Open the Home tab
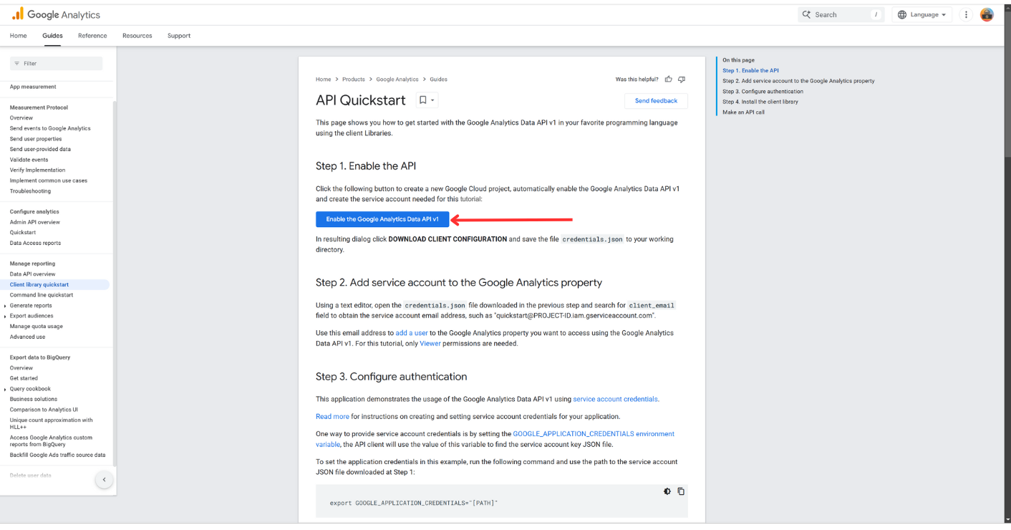This screenshot has width=1011, height=530. (19, 36)
